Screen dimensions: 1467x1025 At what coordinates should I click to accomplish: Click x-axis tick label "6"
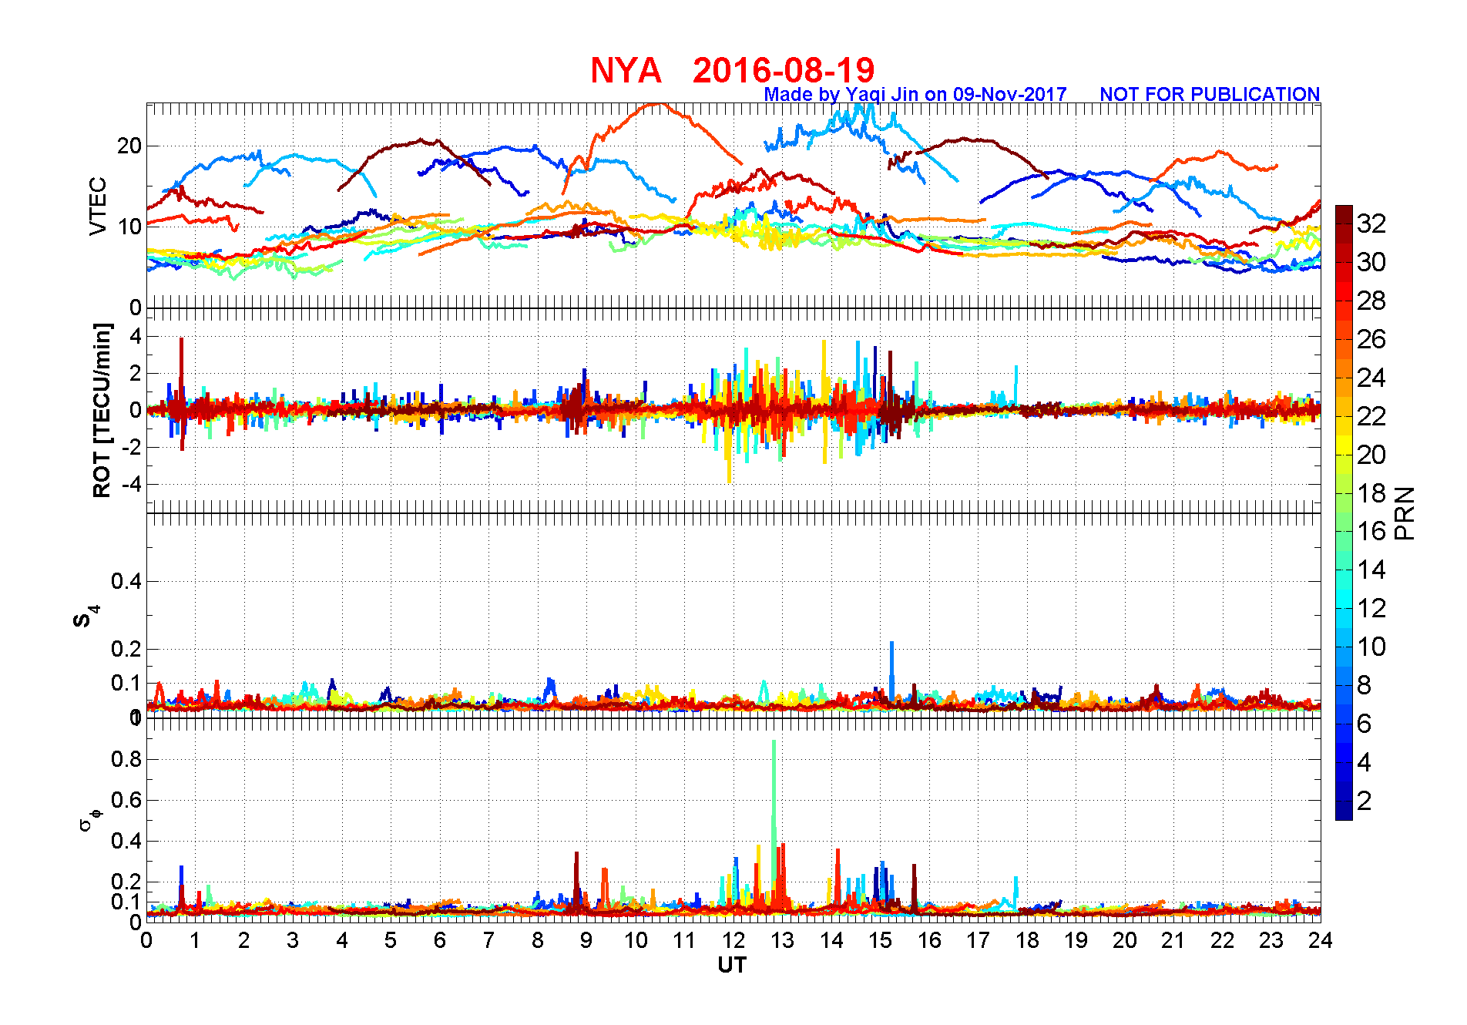pos(440,940)
